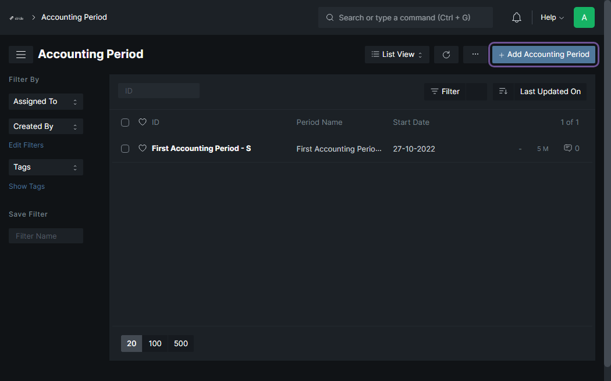Viewport: 611px width, 381px height.
Task: Open the notifications bell
Action: 516,17
